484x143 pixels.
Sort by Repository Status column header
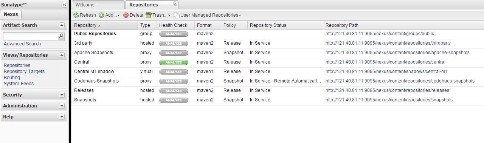tap(285, 25)
